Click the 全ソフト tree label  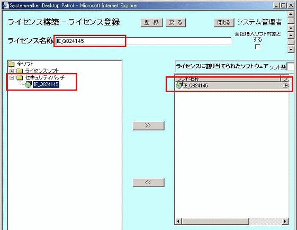coord(25,64)
